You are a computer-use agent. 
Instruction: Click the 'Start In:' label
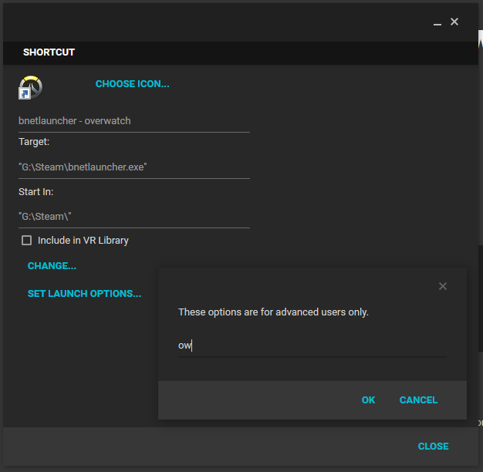coord(35,191)
